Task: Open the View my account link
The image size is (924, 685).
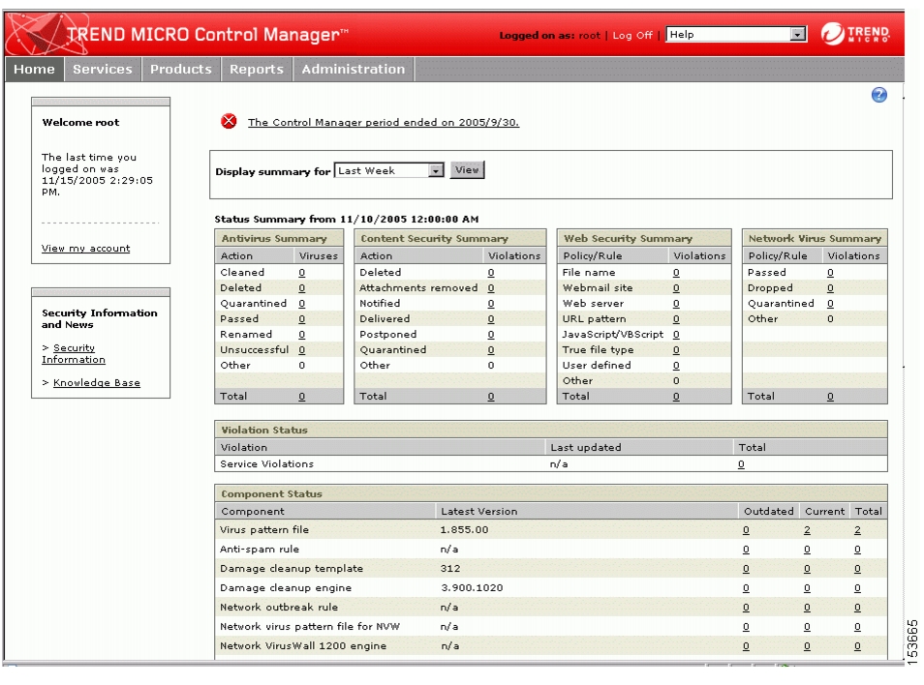Action: click(x=85, y=249)
